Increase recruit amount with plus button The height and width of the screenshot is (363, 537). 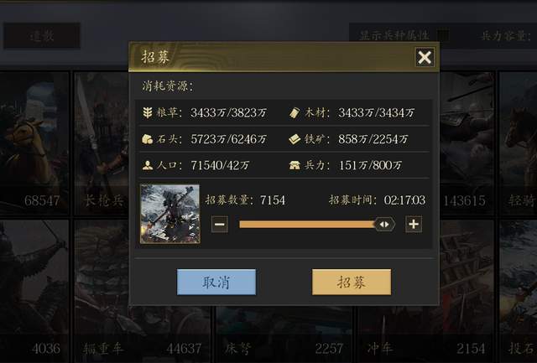pyautogui.click(x=414, y=225)
